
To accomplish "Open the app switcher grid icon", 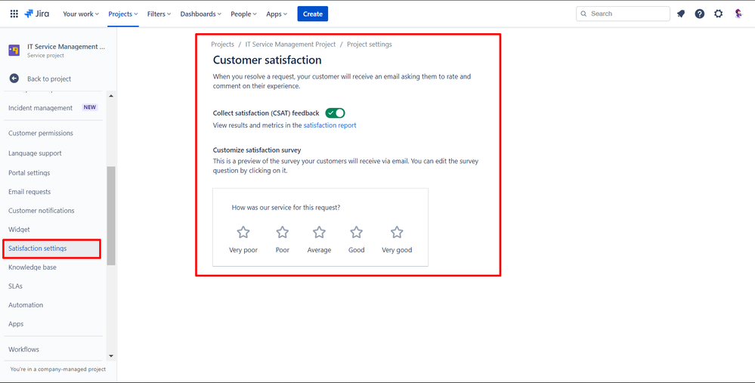I will point(14,14).
